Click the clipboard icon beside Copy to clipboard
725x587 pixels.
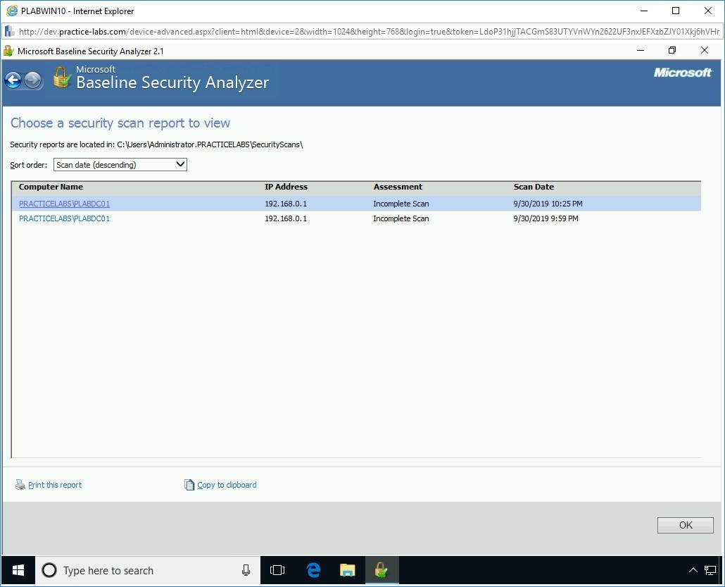pos(189,484)
